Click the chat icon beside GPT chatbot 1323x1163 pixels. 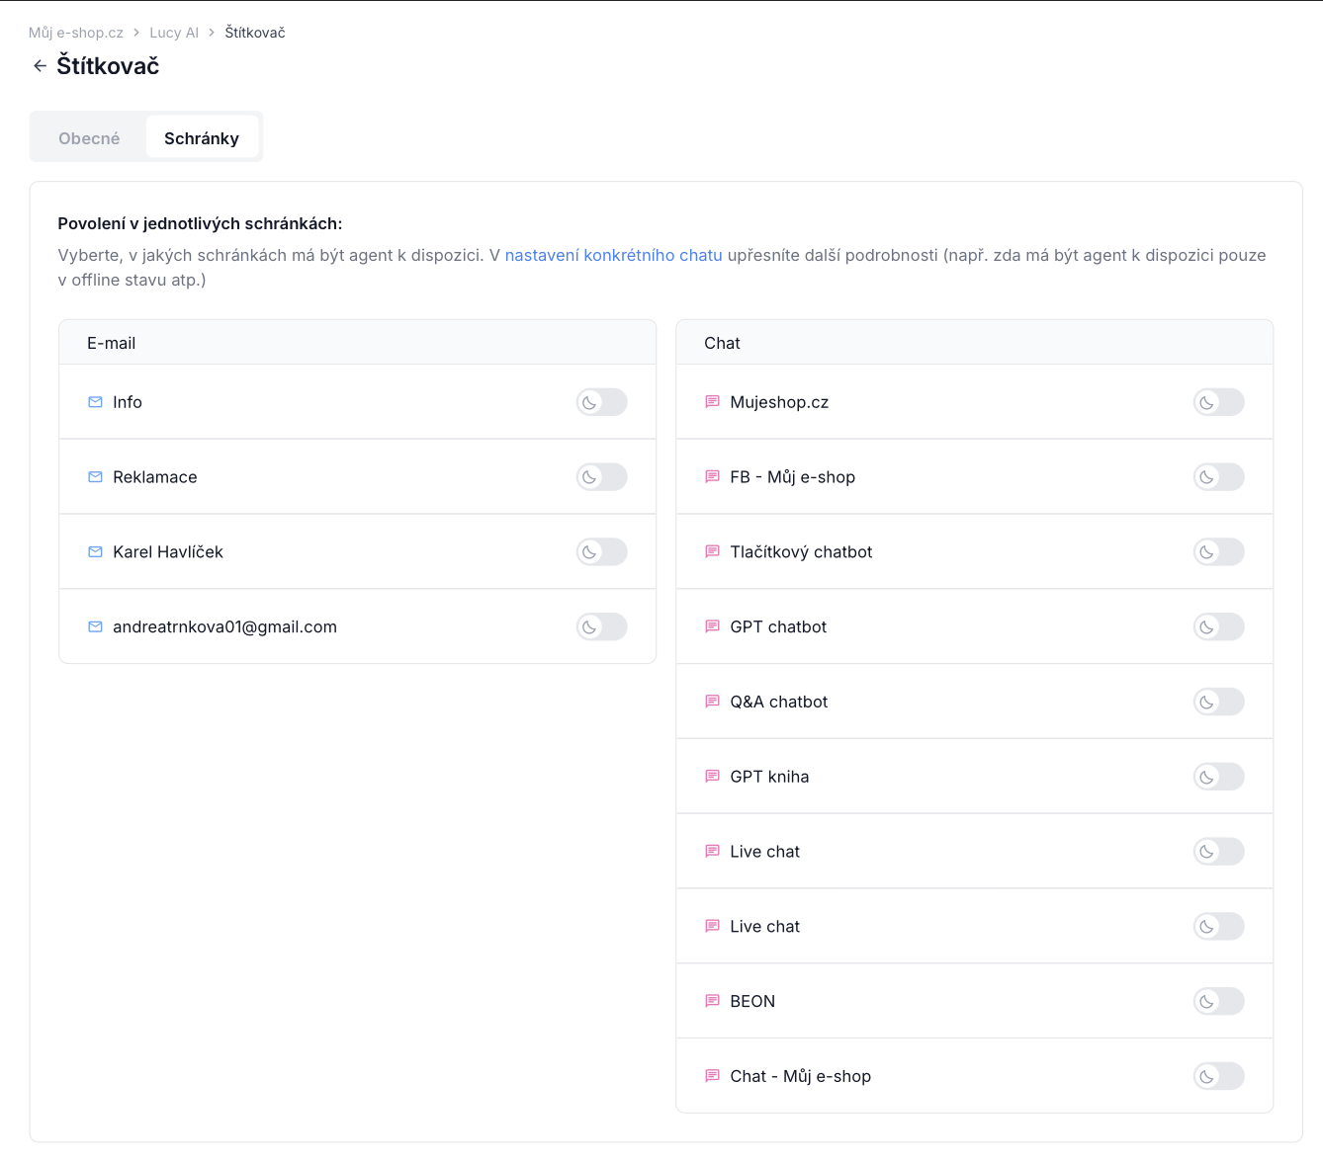[x=712, y=626]
